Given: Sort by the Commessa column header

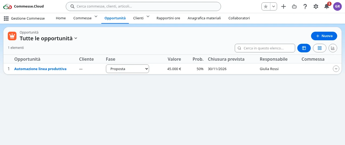Looking at the screenshot, I should pos(313,59).
